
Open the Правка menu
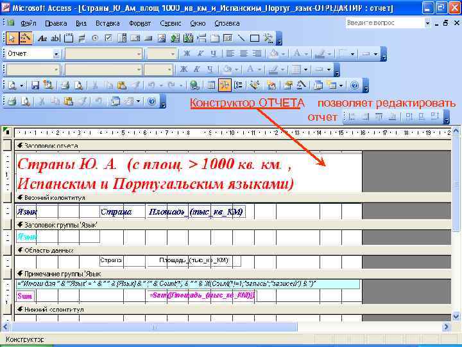pos(56,23)
